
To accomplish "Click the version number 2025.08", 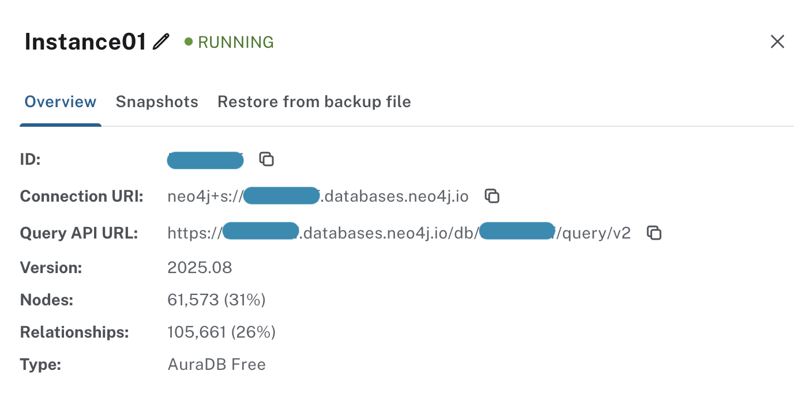I will [200, 268].
